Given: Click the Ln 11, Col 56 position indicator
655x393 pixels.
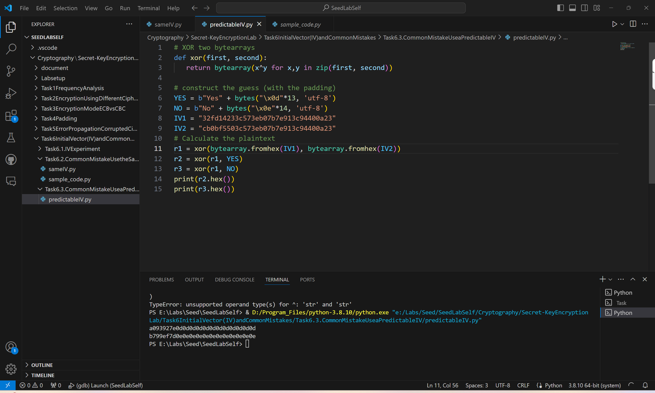Looking at the screenshot, I should (x=443, y=385).
